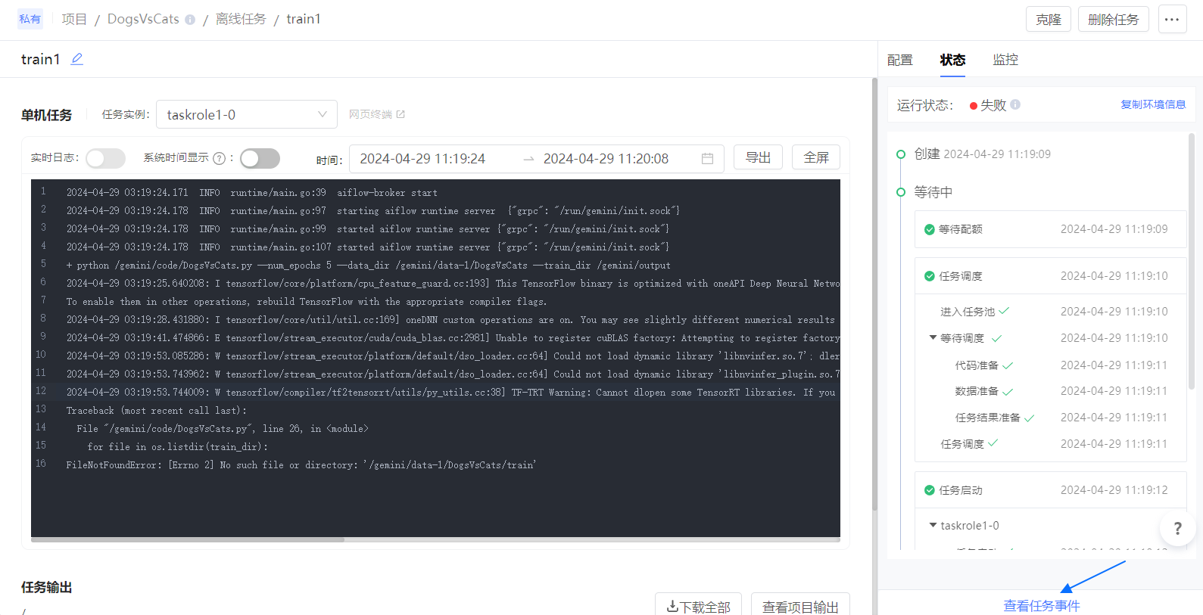
Task: Switch to the 监控 tab
Action: click(x=1005, y=60)
